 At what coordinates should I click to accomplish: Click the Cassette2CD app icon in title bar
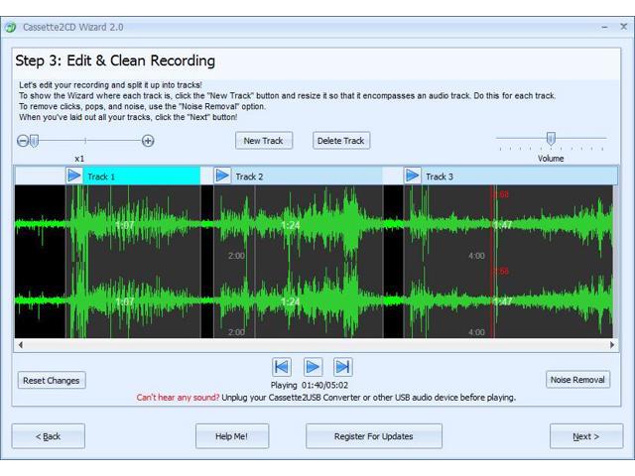[x=11, y=28]
